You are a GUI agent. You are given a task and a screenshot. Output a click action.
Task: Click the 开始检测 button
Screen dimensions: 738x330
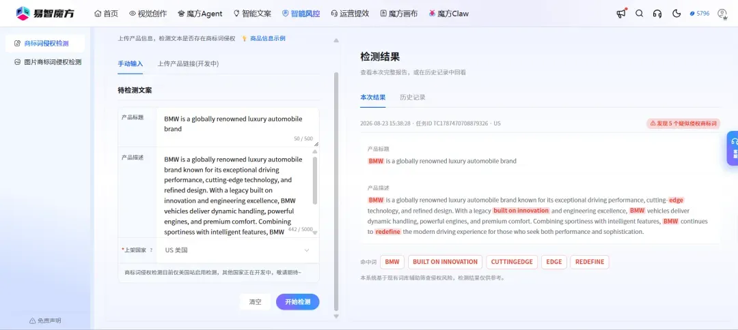[297, 302]
